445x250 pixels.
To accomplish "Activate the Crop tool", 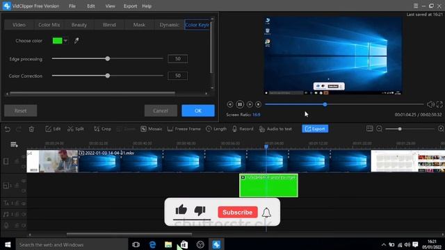I will pos(102,129).
